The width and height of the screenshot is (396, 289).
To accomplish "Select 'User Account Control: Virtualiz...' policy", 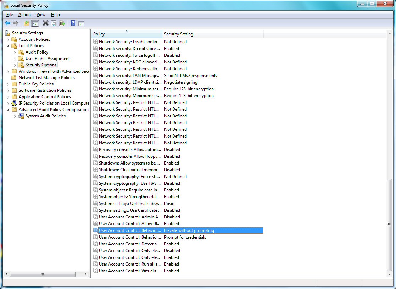I will 178,271.
